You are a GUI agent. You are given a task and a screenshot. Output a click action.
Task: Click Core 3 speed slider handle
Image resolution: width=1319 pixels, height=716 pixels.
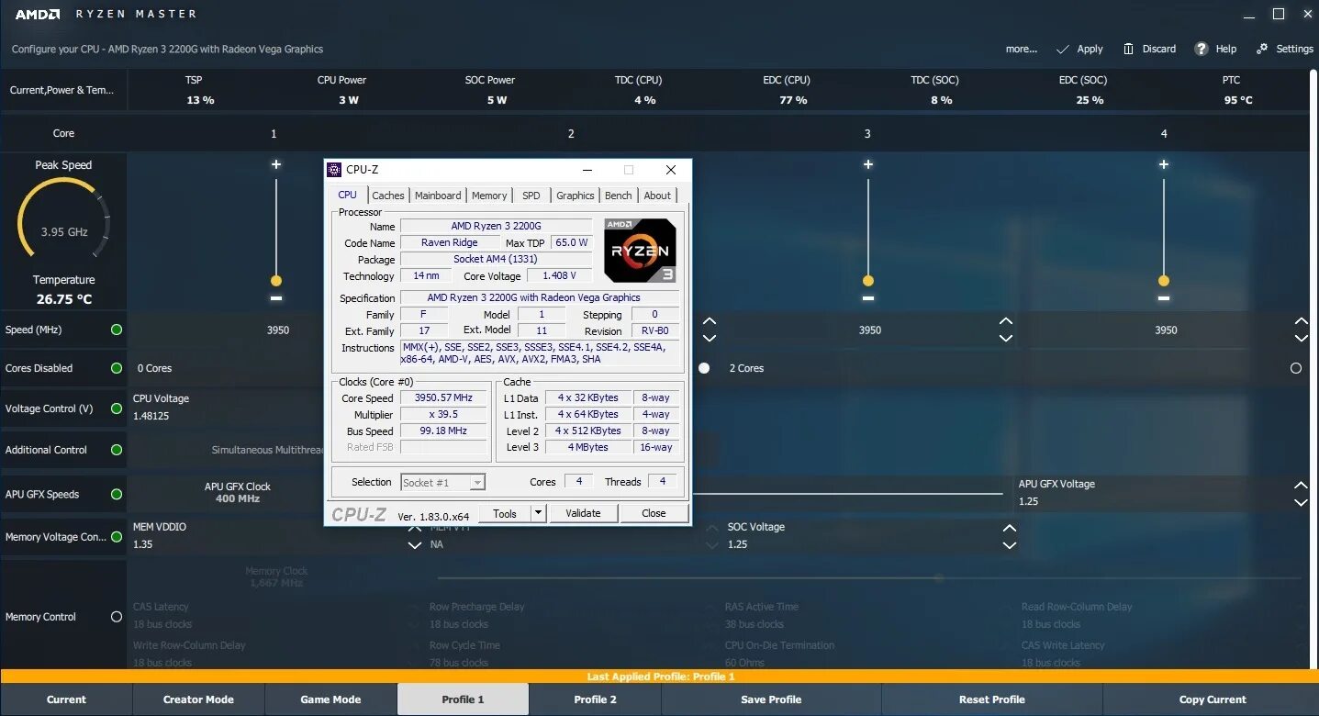[x=868, y=281]
